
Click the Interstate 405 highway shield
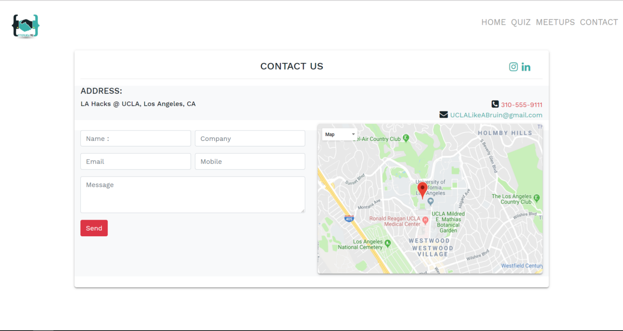pyautogui.click(x=349, y=219)
